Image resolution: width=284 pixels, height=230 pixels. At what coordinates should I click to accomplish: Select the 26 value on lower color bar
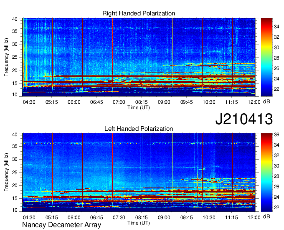point(276,187)
